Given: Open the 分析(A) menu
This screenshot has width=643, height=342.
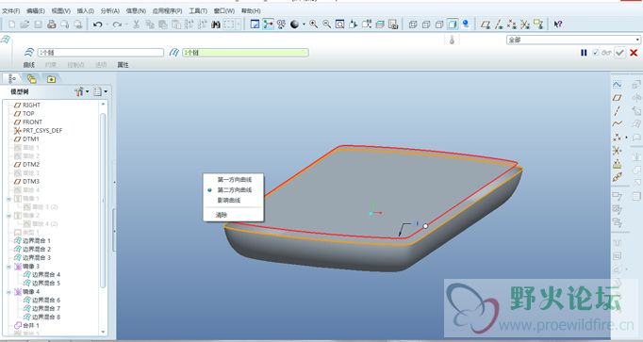Looking at the screenshot, I should click(x=110, y=11).
